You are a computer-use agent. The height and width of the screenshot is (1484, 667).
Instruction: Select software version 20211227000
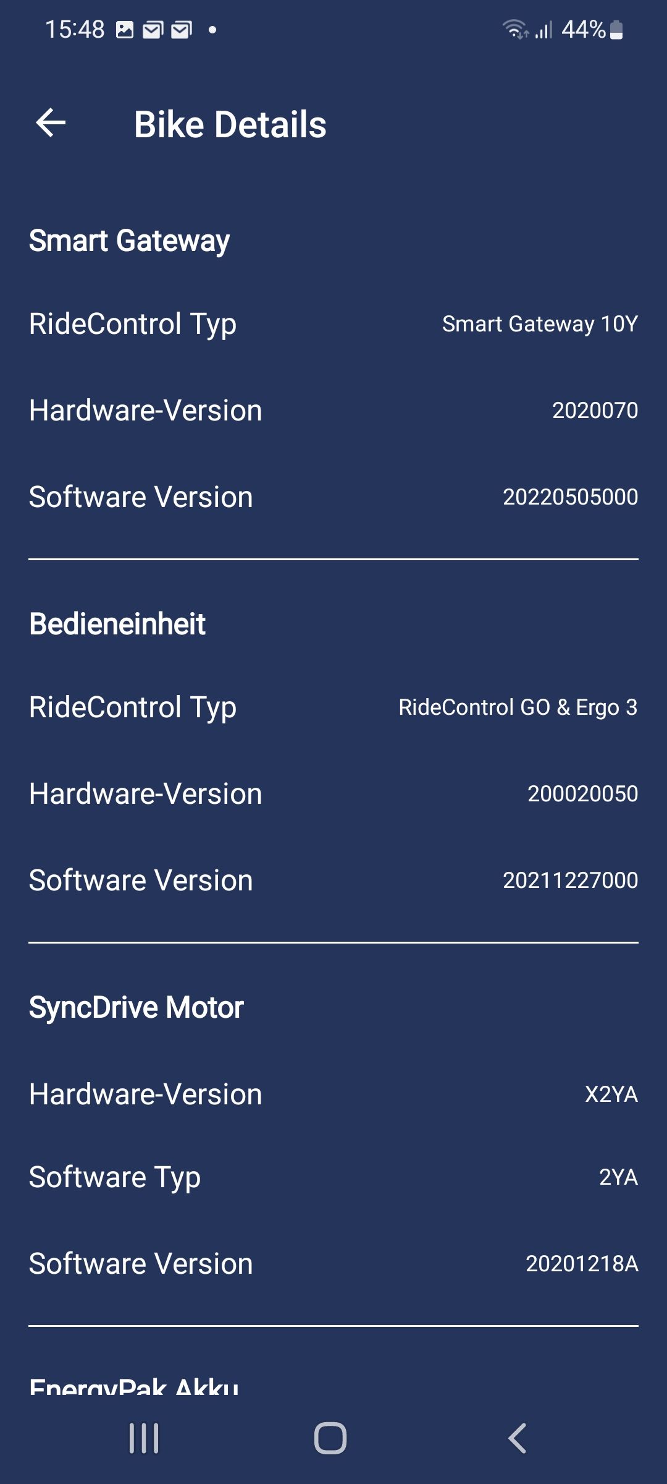tap(570, 881)
